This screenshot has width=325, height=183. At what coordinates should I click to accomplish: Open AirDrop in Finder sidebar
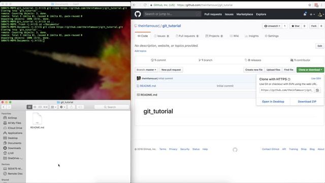tap(12, 118)
